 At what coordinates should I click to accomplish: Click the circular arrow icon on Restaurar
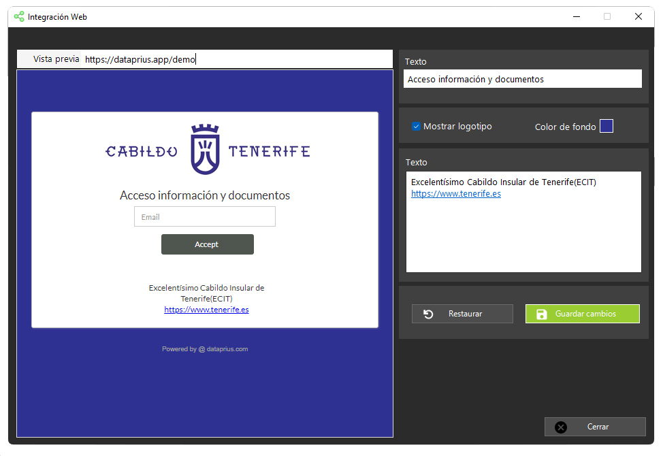coord(428,314)
